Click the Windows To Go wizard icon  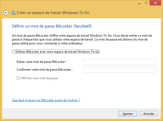point(13,12)
